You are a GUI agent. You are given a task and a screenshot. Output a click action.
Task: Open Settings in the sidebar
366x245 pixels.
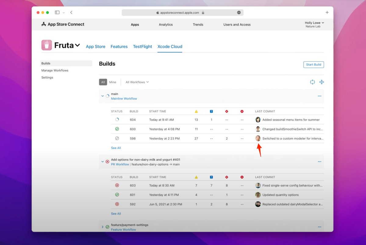tap(47, 78)
